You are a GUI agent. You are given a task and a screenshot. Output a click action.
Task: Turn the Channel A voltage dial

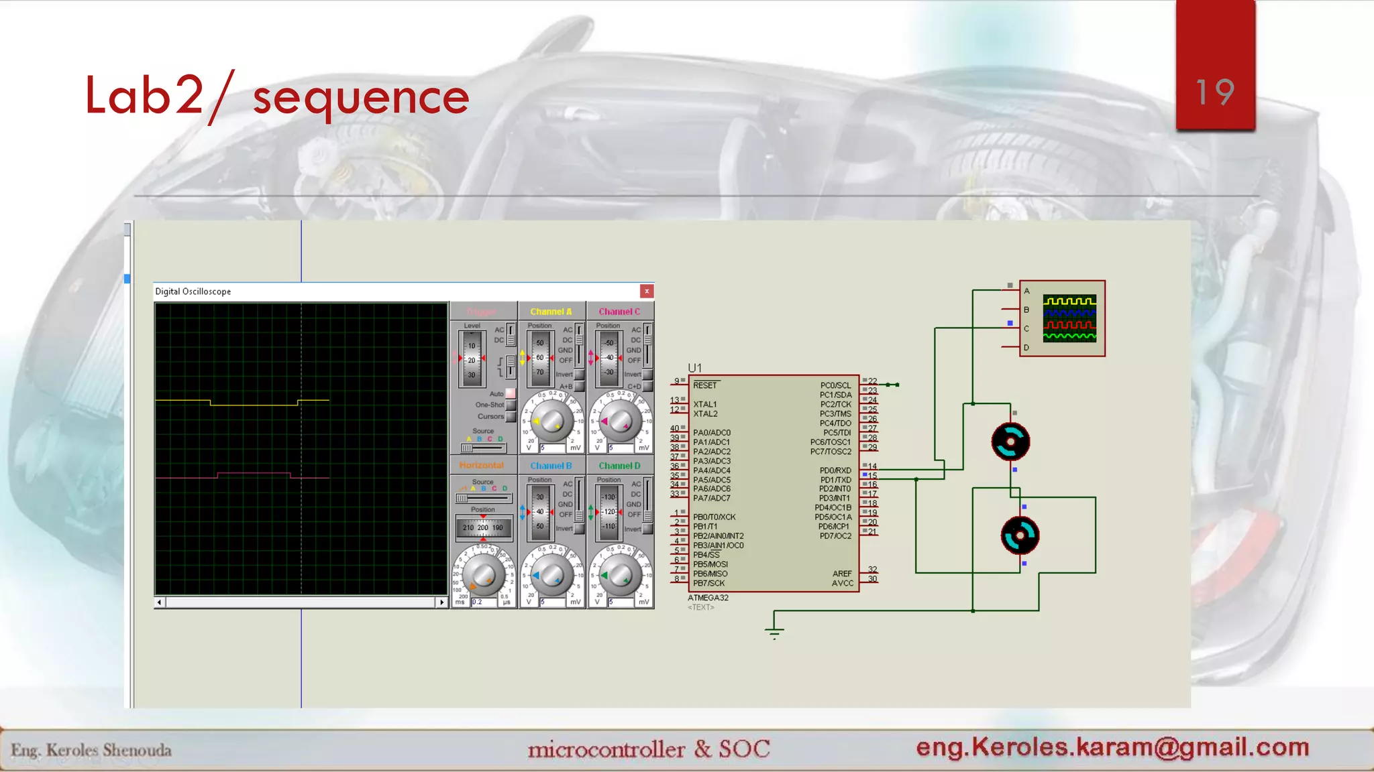[x=551, y=420]
